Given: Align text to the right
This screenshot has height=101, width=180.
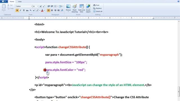Looking at the screenshot, I should 55,10.
